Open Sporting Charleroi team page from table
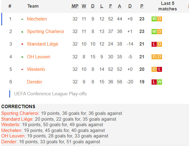This screenshot has width=189, height=146. tap(45, 31)
